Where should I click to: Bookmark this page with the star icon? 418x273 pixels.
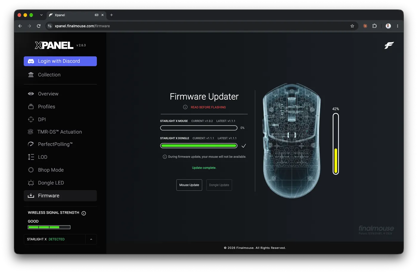352,26
